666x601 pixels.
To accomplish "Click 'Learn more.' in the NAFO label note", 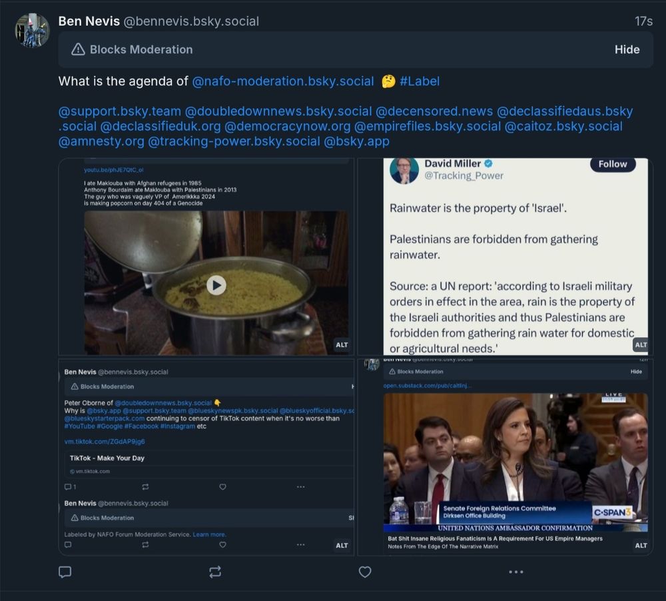I will (209, 534).
